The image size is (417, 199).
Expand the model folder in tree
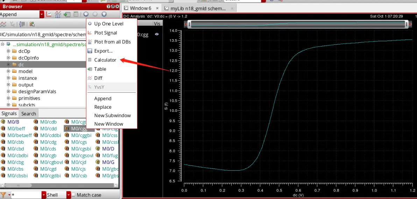click(x=8, y=71)
